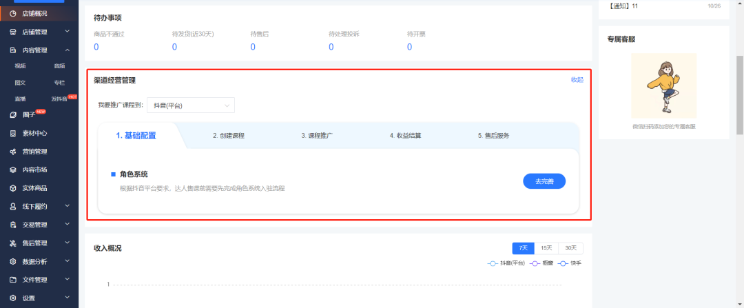Switch to the 2. 创建课程 tab
The image size is (744, 308).
[229, 136]
